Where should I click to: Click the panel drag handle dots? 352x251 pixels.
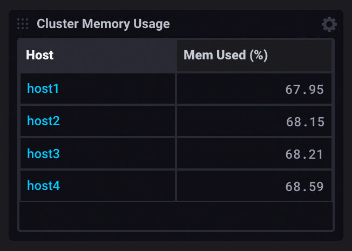[x=23, y=24]
